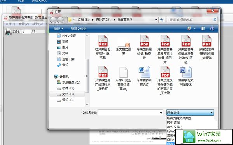Choose PDF 文档 from the file type list
Image resolution: width=233 pixels, height=145 pixels.
tap(173, 122)
